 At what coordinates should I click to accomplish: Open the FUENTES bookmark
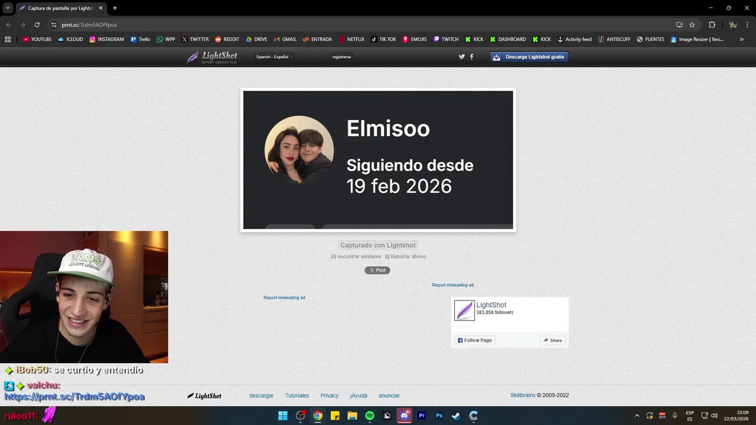[x=650, y=40]
